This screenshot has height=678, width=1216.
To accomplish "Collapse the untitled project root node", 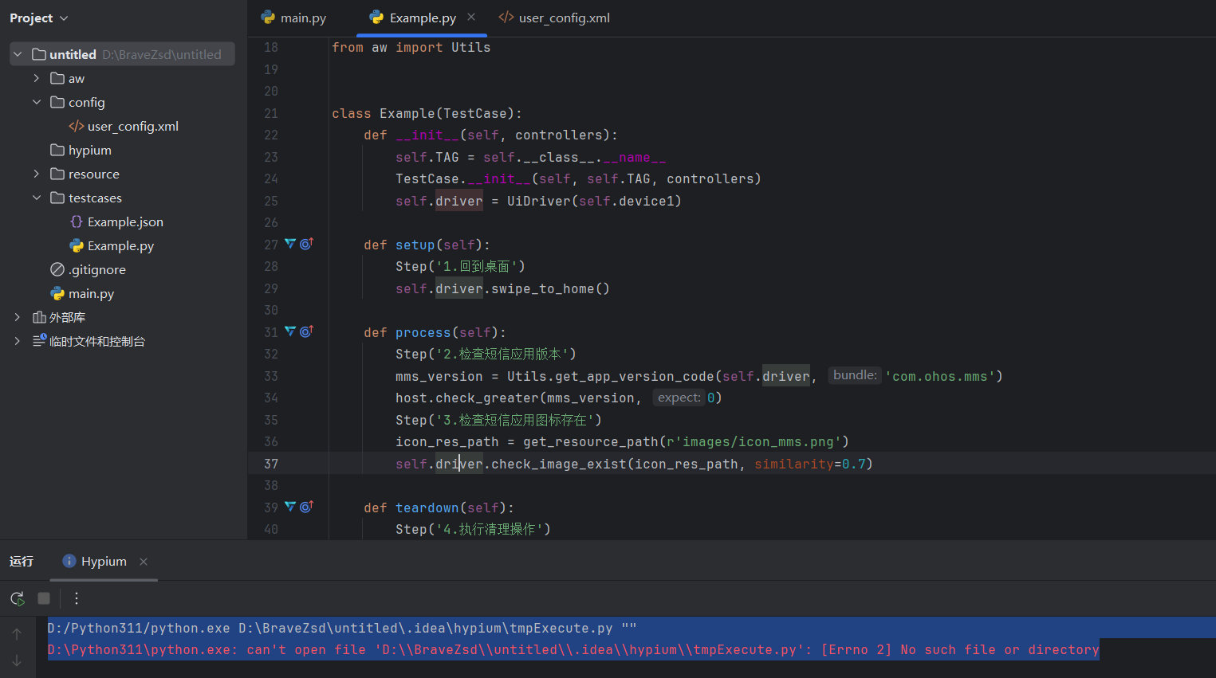I will click(18, 54).
